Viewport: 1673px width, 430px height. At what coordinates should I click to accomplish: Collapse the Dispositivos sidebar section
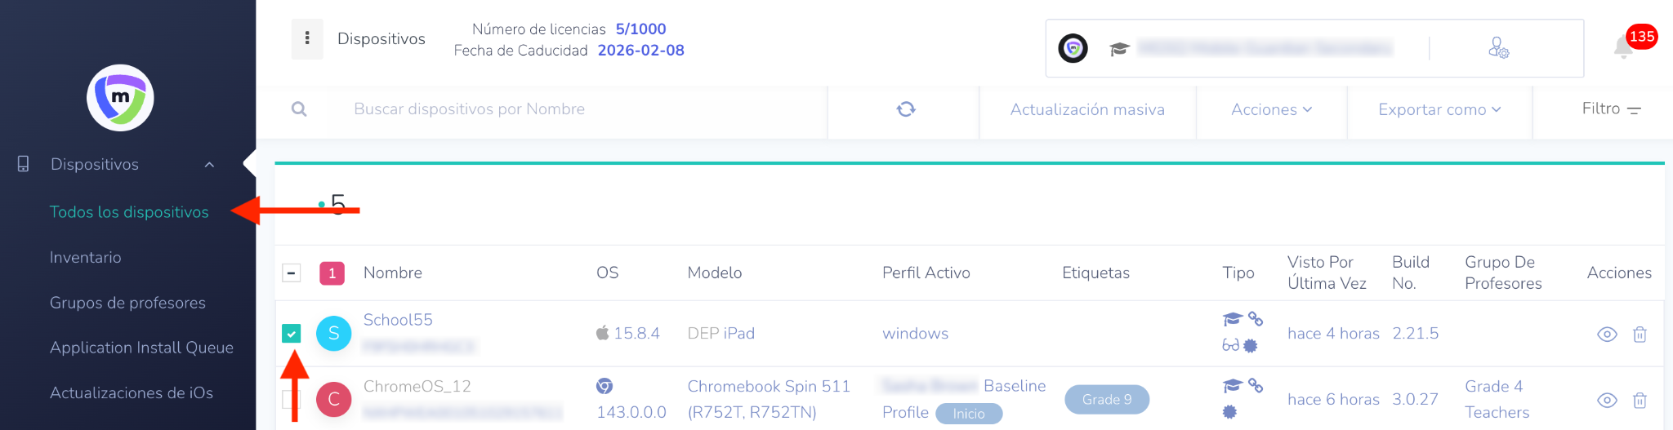pyautogui.click(x=209, y=165)
